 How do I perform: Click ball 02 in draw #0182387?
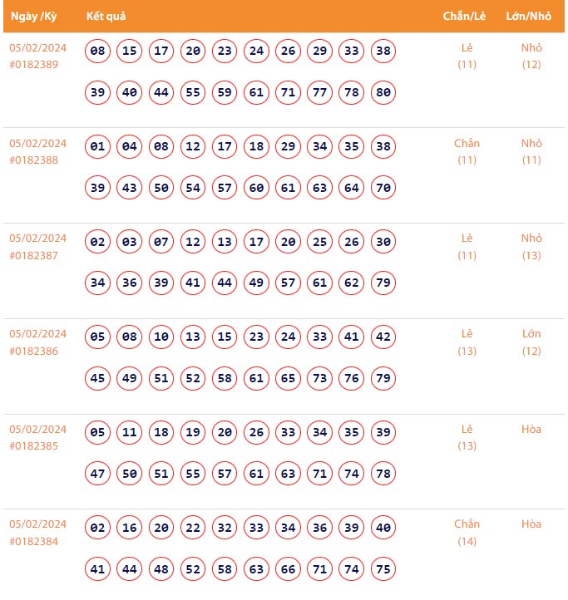[97, 243]
